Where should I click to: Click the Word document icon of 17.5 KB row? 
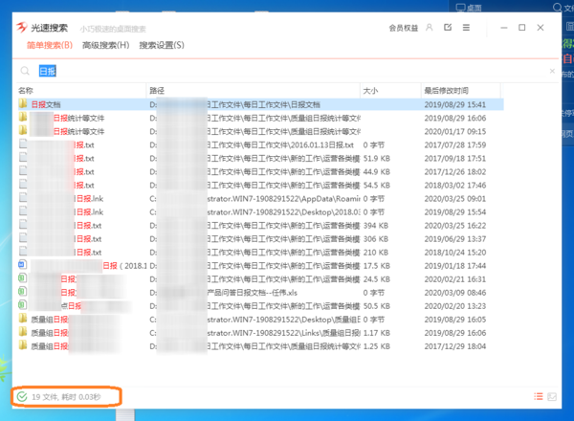point(22,265)
